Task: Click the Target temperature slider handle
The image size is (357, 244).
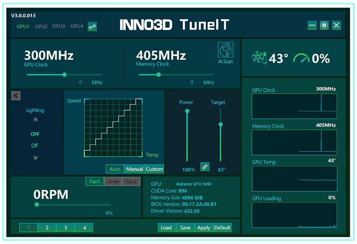Action: 221,124
